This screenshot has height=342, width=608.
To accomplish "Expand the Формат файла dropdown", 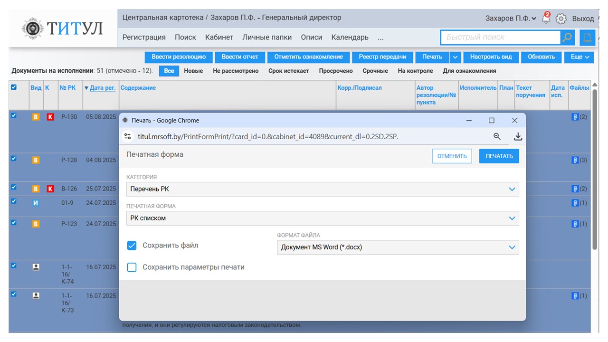I will (398, 247).
